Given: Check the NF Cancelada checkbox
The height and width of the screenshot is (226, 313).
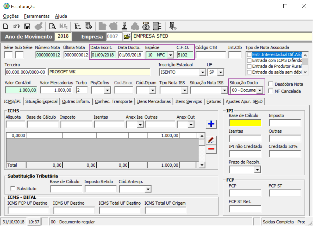Looking at the screenshot, I should (271, 91).
